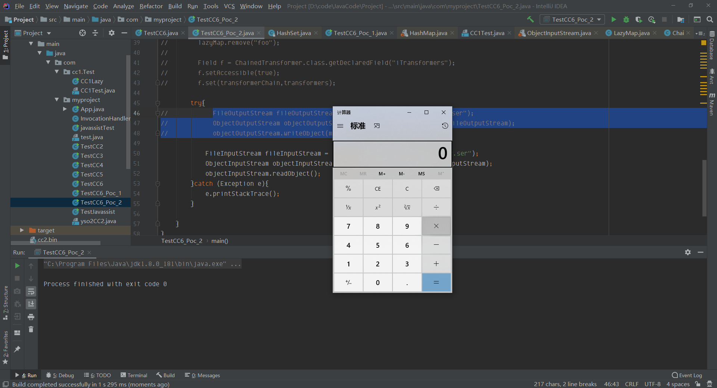Open Project panel settings gear
Image resolution: width=717 pixels, height=388 pixels.
coord(111,33)
